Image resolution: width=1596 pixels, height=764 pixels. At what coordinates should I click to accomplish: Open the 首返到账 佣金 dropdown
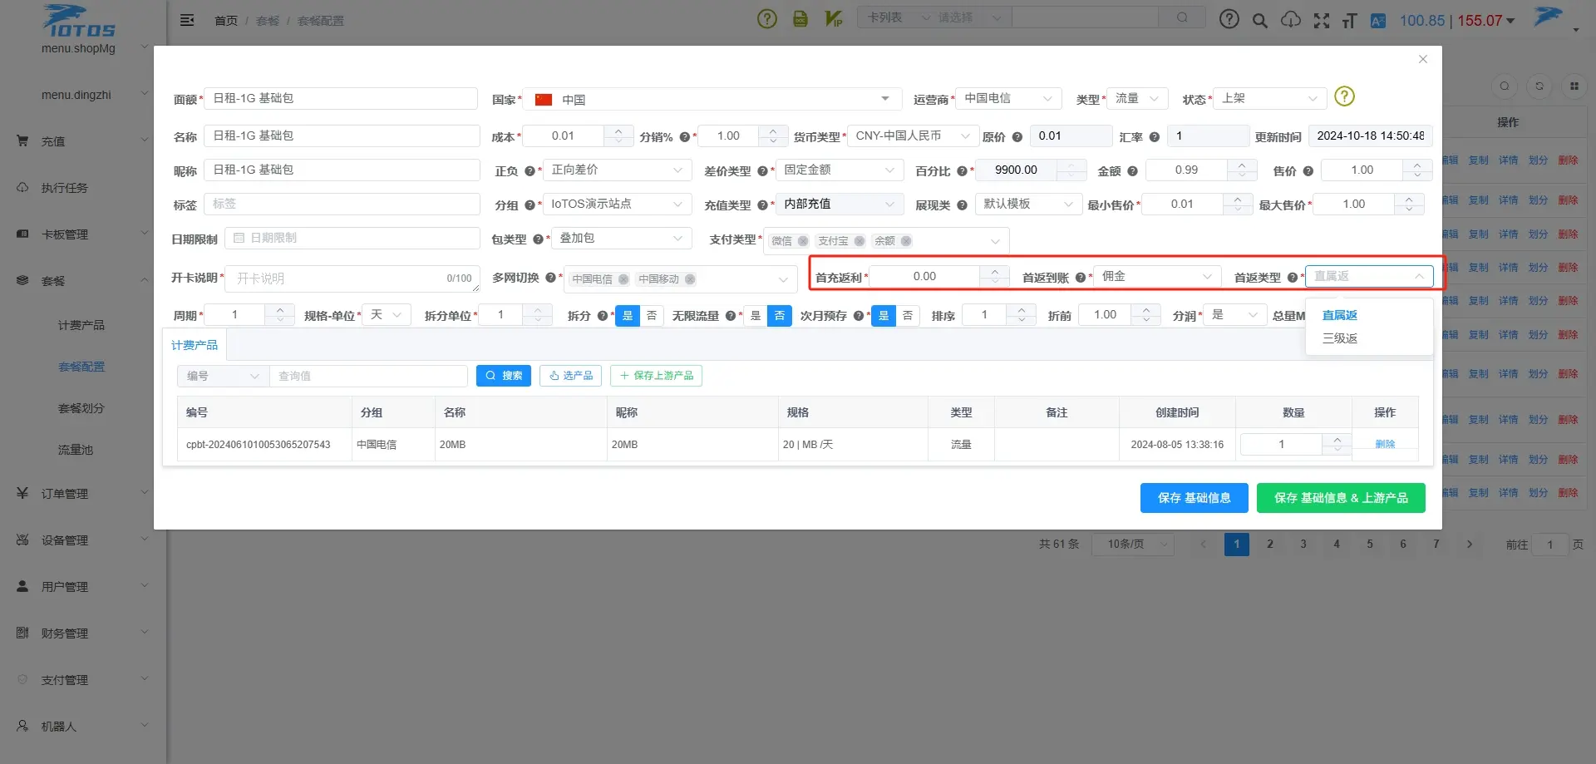(x=1157, y=276)
